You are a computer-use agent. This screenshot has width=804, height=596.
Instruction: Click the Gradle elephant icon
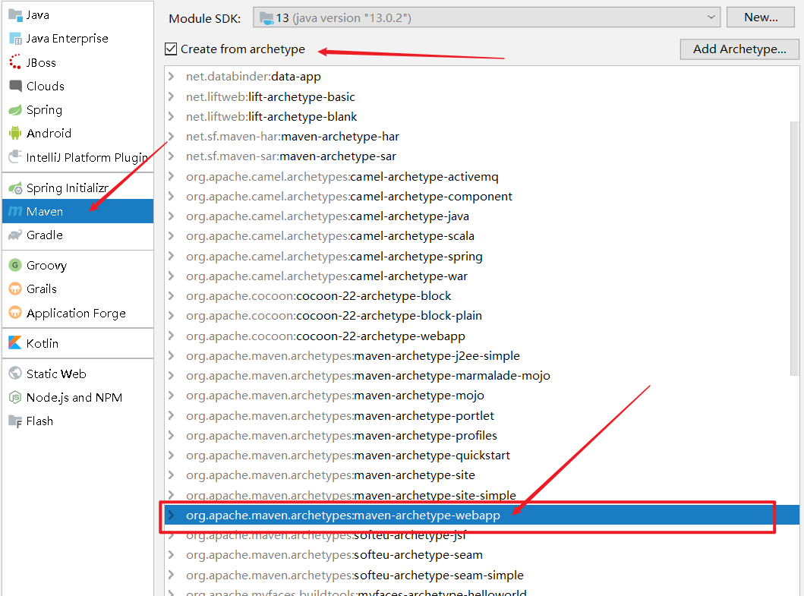(x=15, y=235)
